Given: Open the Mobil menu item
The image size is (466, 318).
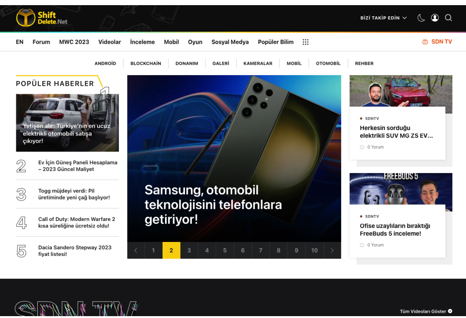Looking at the screenshot, I should pyautogui.click(x=171, y=42).
